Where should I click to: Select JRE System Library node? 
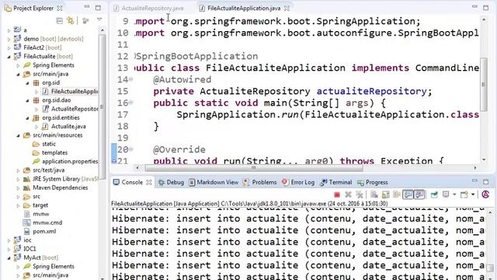[61, 179]
